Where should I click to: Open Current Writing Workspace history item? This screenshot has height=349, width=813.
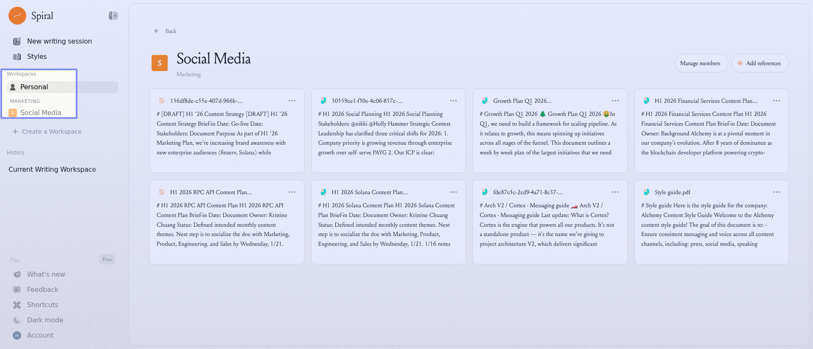[52, 169]
